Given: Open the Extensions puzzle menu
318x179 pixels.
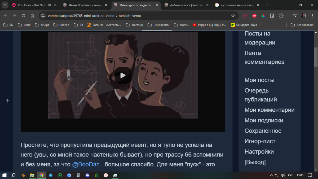Looking at the screenshot, I should [281, 16].
